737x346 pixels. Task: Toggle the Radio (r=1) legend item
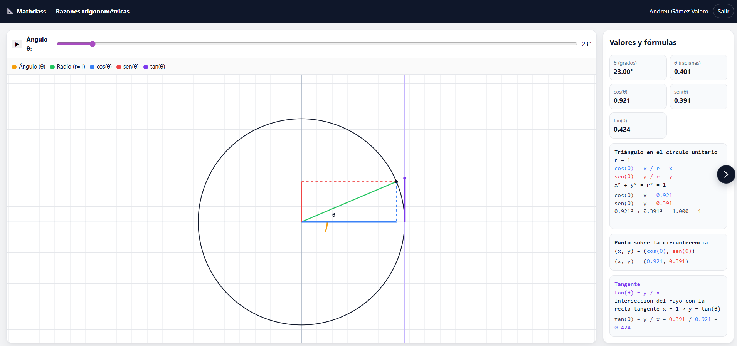(x=67, y=67)
